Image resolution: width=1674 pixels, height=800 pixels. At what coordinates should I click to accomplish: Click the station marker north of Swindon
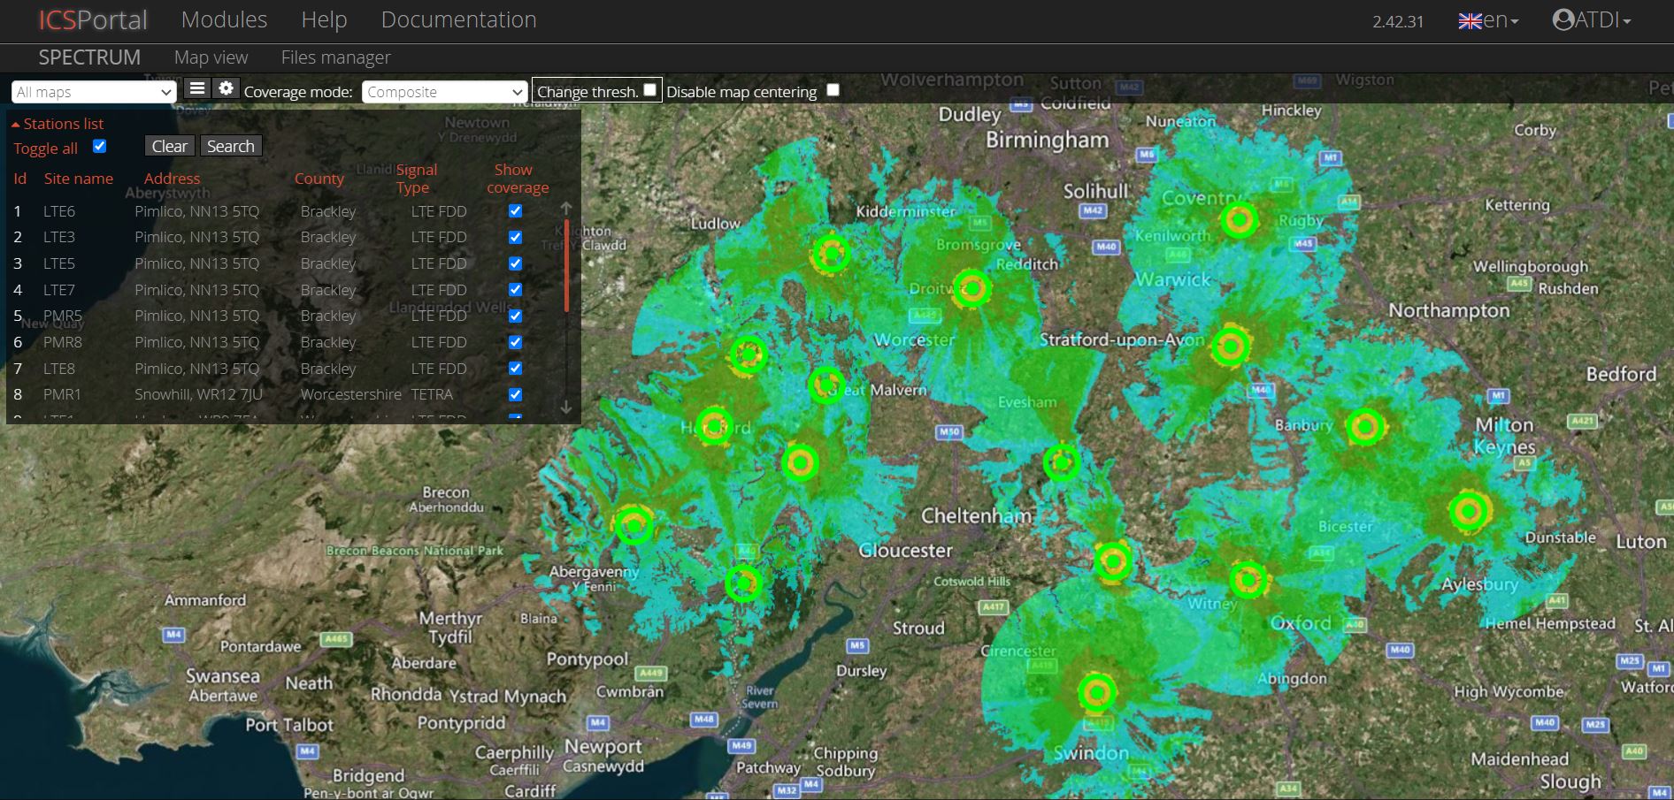[x=1096, y=693]
